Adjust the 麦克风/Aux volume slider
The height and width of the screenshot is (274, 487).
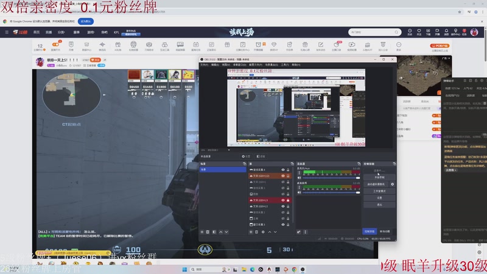331,178
